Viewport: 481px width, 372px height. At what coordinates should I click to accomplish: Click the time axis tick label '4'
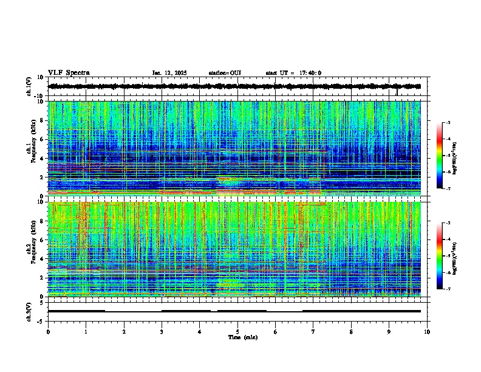coord(200,332)
